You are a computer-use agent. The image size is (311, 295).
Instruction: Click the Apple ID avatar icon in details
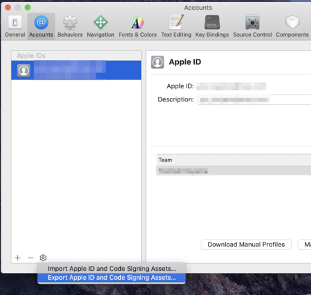pyautogui.click(x=158, y=62)
